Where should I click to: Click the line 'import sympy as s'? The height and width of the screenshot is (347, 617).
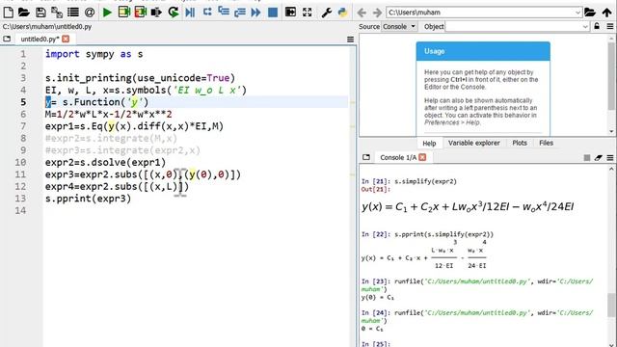tap(94, 54)
